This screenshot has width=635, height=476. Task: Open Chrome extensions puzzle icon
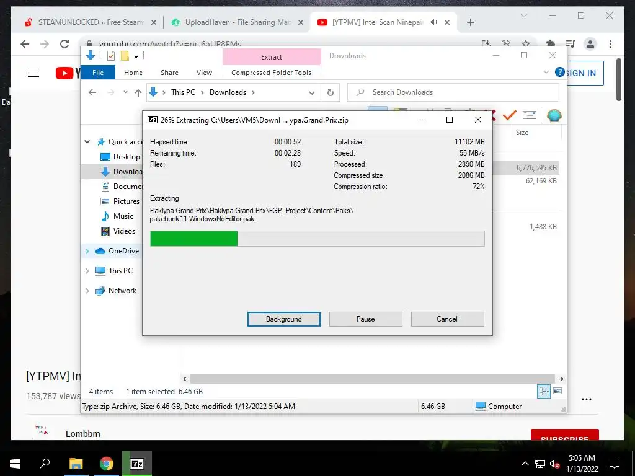point(551,44)
